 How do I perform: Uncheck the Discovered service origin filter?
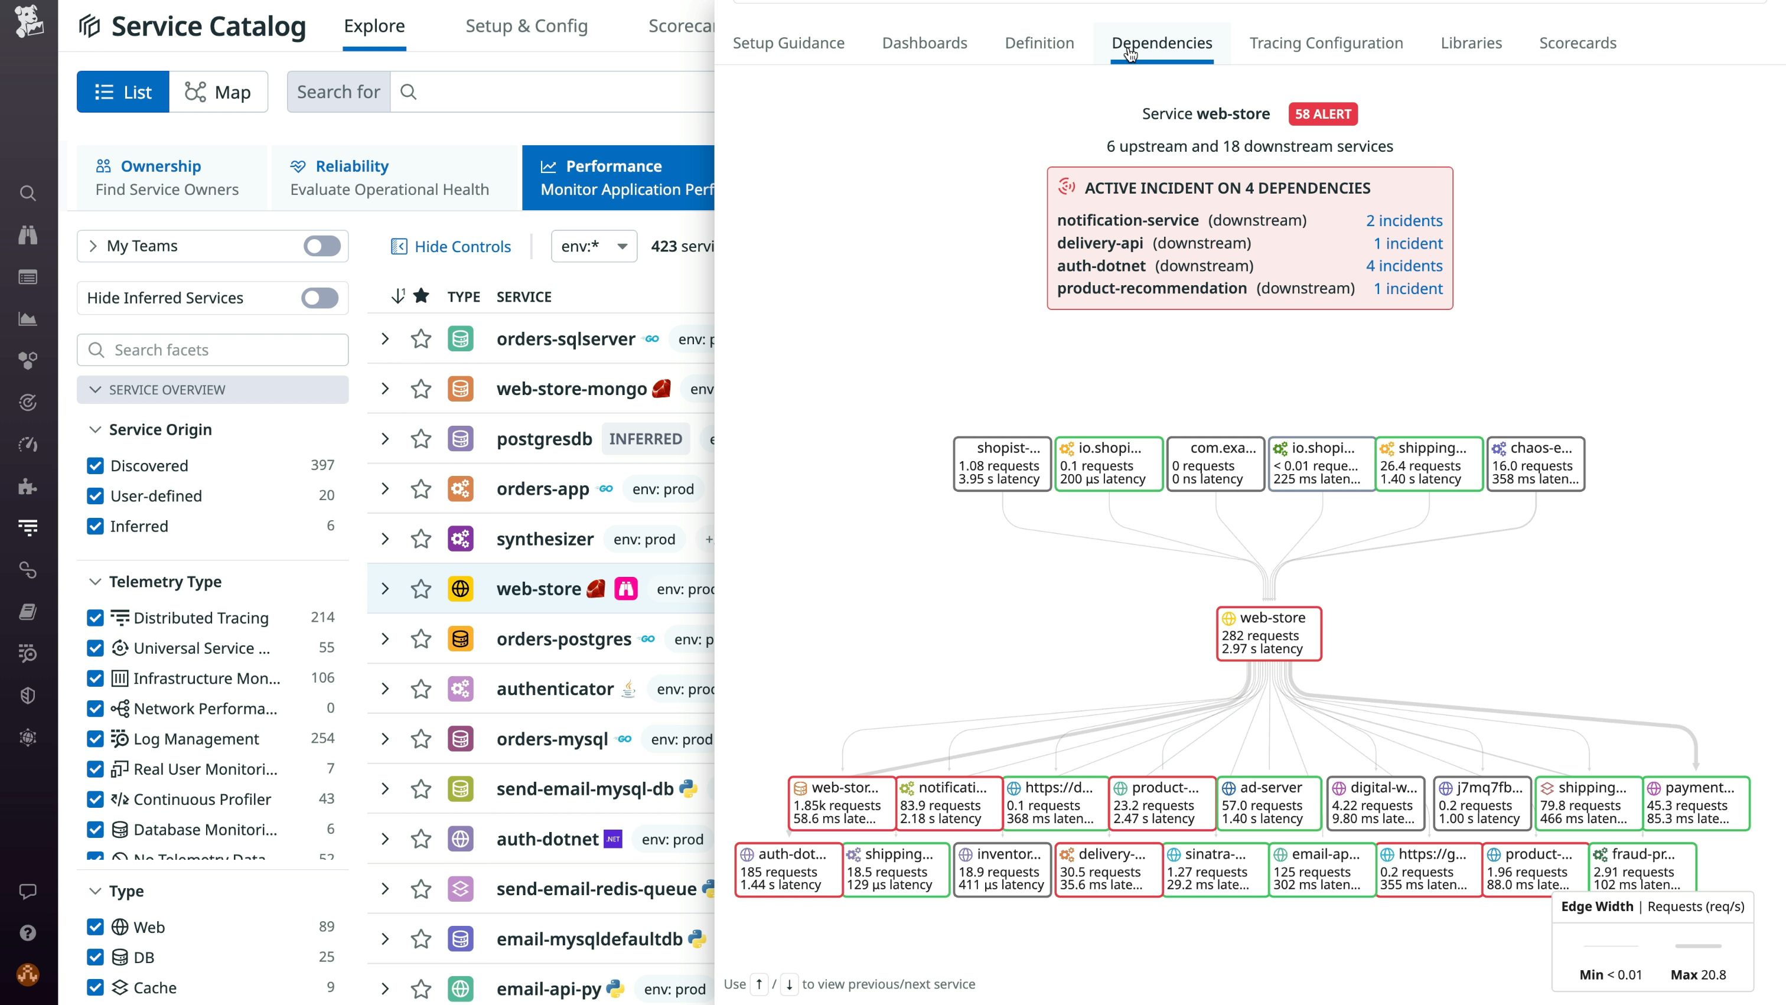pyautogui.click(x=96, y=466)
